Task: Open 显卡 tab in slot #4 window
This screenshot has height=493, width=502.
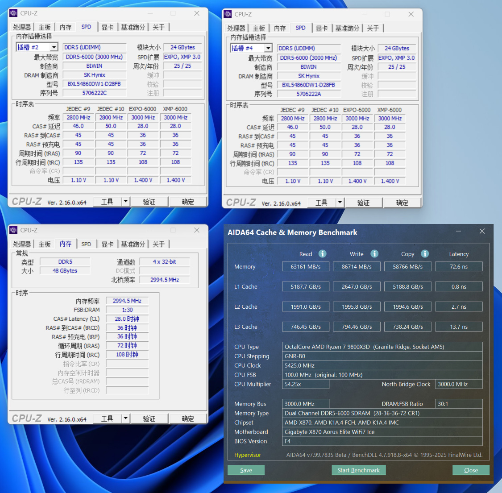Action: pyautogui.click(x=321, y=28)
